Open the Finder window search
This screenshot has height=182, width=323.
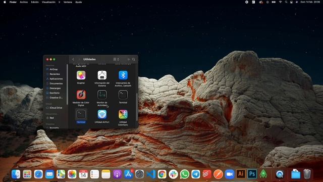133,59
